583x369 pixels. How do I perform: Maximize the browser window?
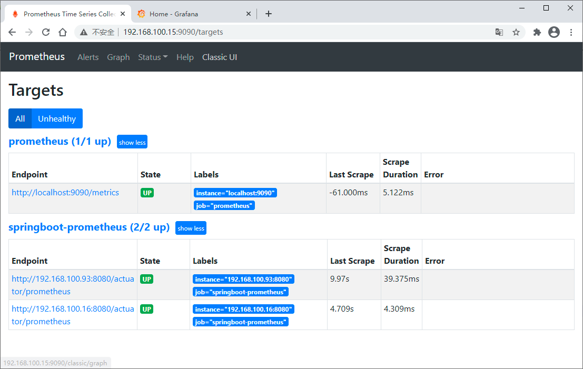pyautogui.click(x=546, y=8)
